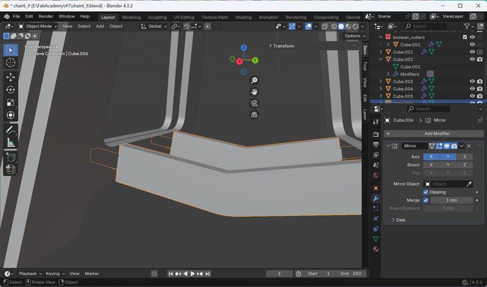Enable Bisect Y option
Image resolution: width=487 pixels, height=287 pixels.
tap(448, 165)
